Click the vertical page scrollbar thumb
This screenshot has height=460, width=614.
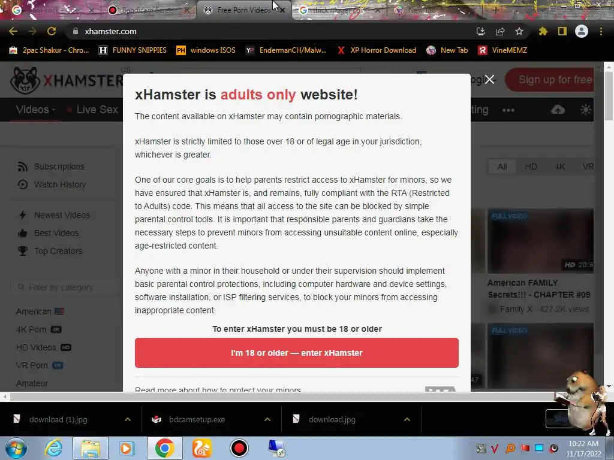point(609,96)
